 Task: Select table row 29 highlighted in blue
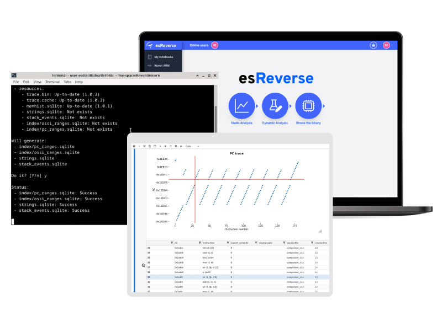tap(238, 277)
